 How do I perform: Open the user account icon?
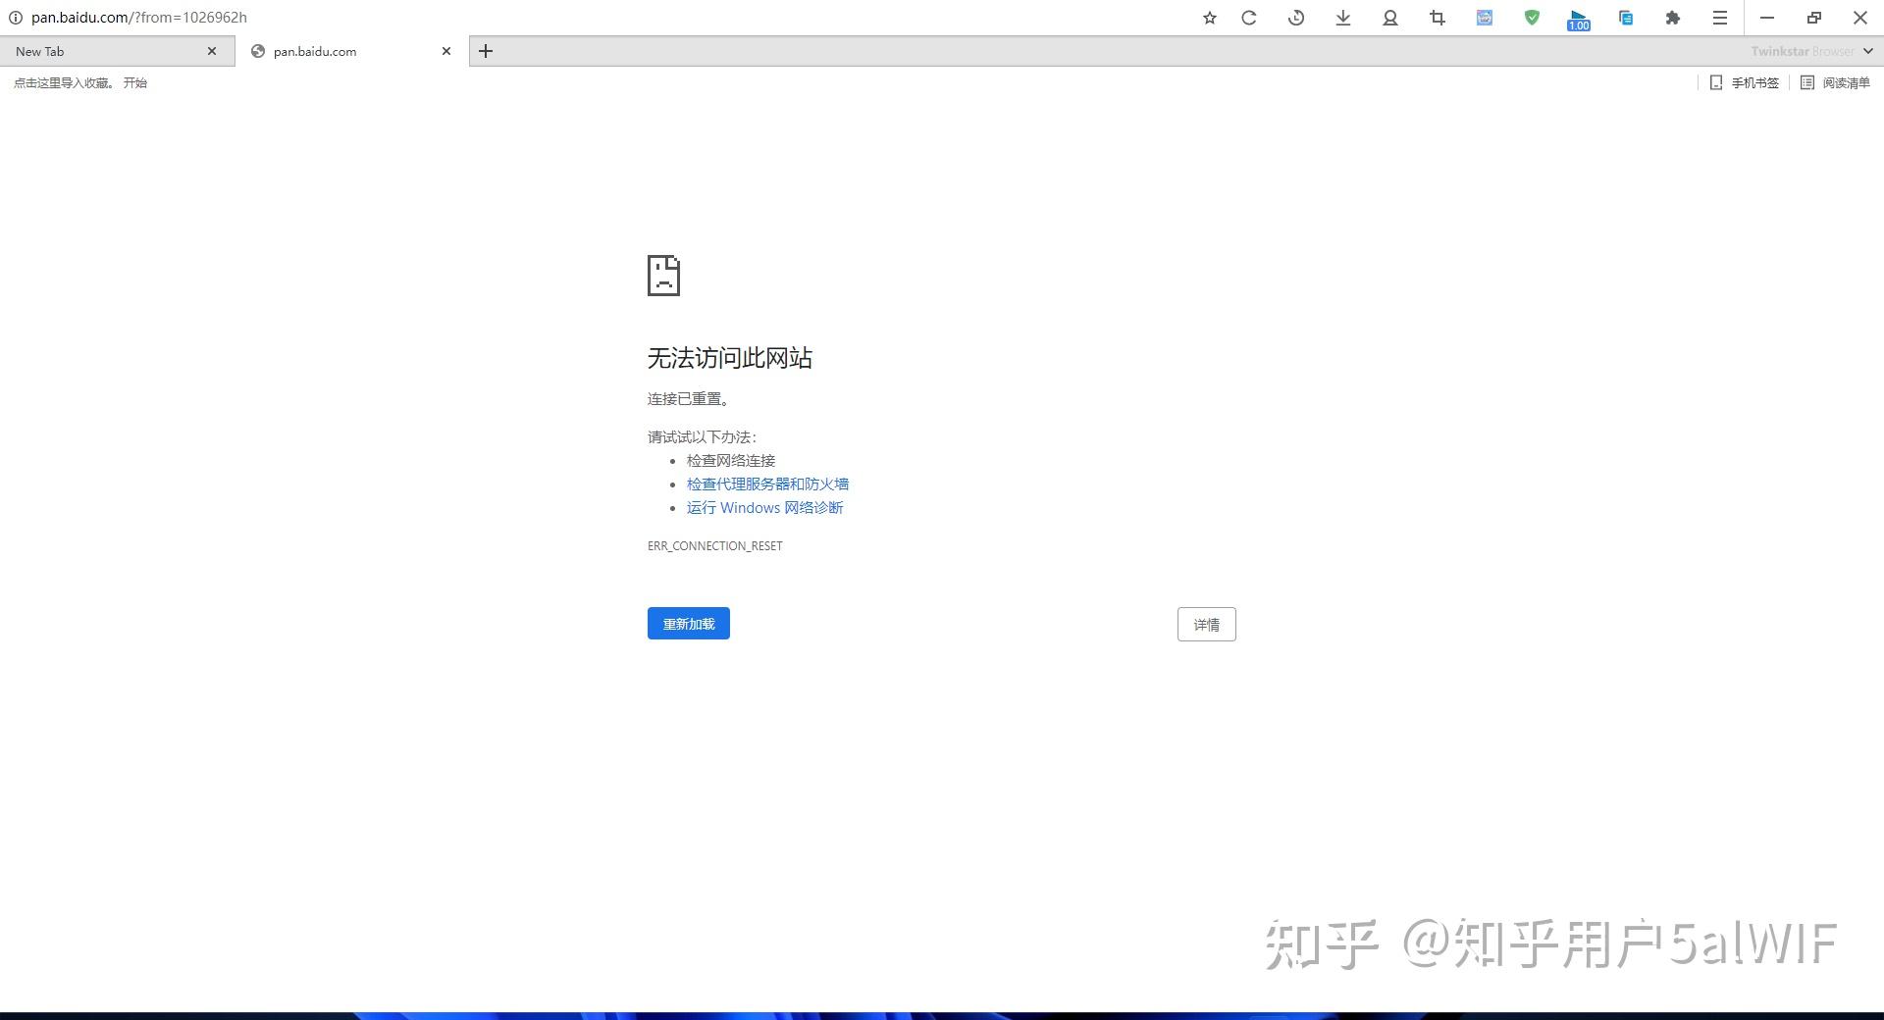click(x=1390, y=18)
